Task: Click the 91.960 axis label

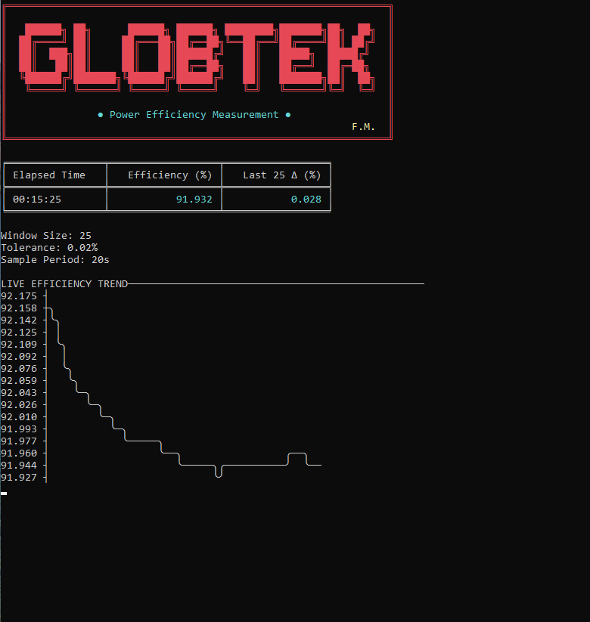Action: pos(19,453)
